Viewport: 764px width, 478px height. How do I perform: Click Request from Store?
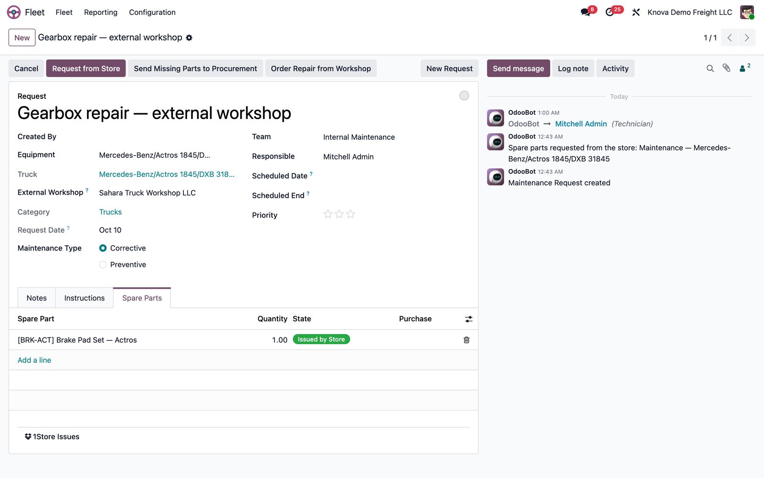(x=86, y=68)
